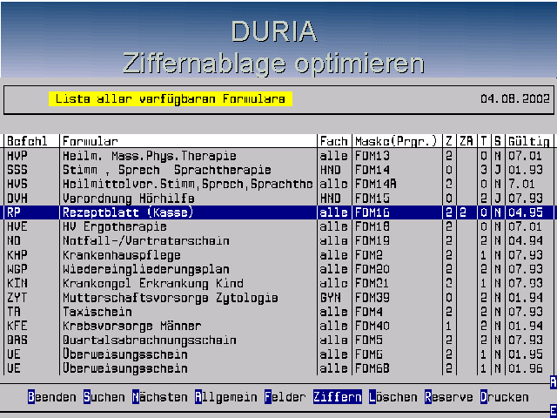Activate the highlighted Ziffern command
557x418 pixels.
click(x=338, y=397)
